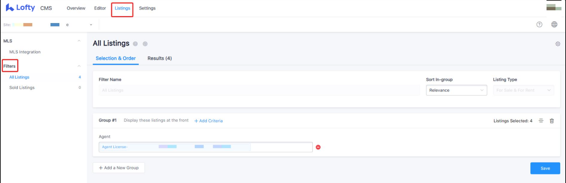Screen dimensions: 566x183
Task: Click the Filter Name input field
Action: coord(259,90)
